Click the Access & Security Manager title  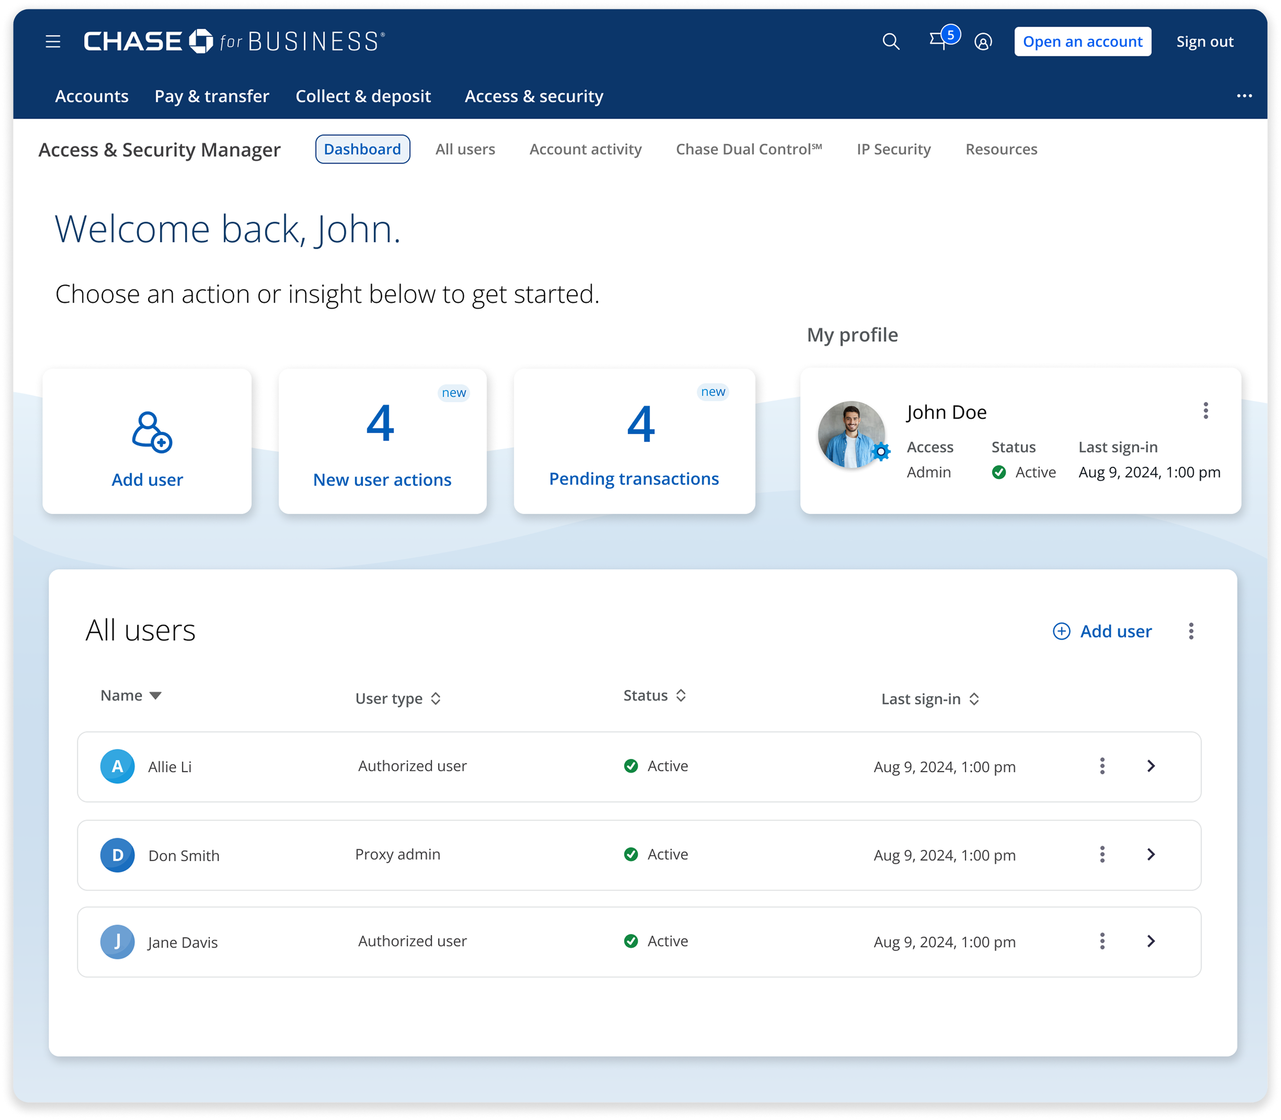pyautogui.click(x=159, y=150)
